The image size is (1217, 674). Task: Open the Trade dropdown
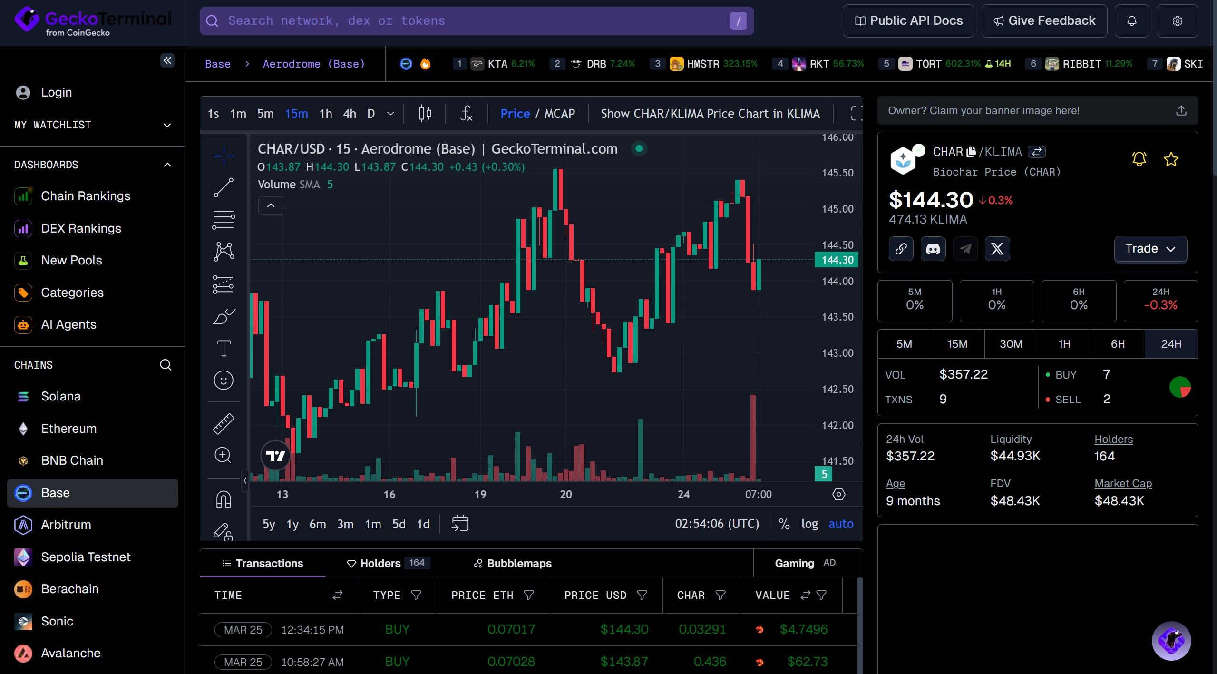click(1150, 249)
